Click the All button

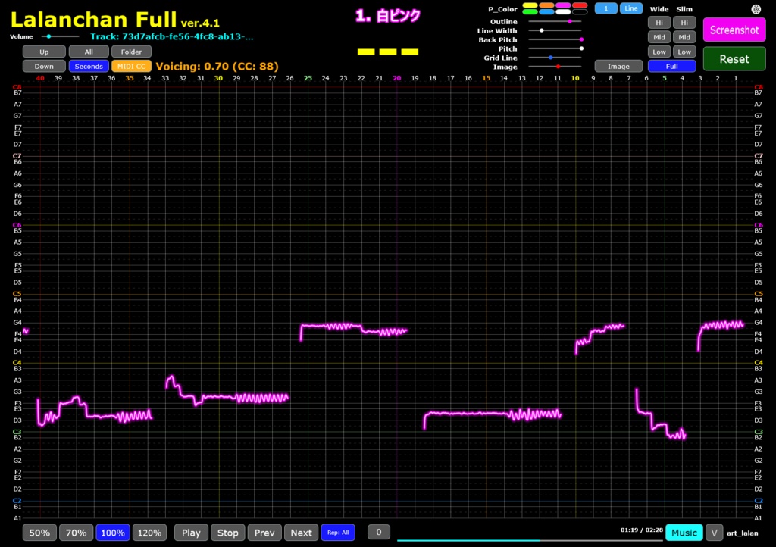pyautogui.click(x=89, y=52)
